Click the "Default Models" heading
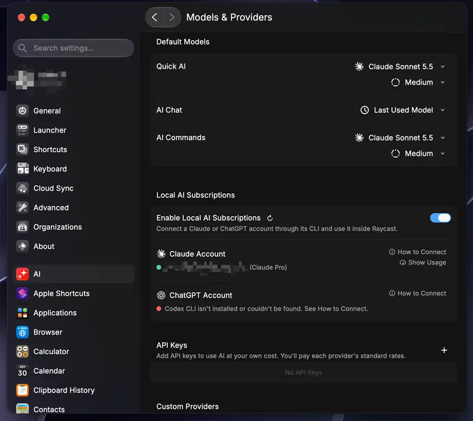 [183, 41]
